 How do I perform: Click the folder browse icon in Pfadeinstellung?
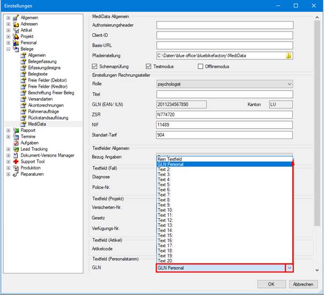coord(289,56)
